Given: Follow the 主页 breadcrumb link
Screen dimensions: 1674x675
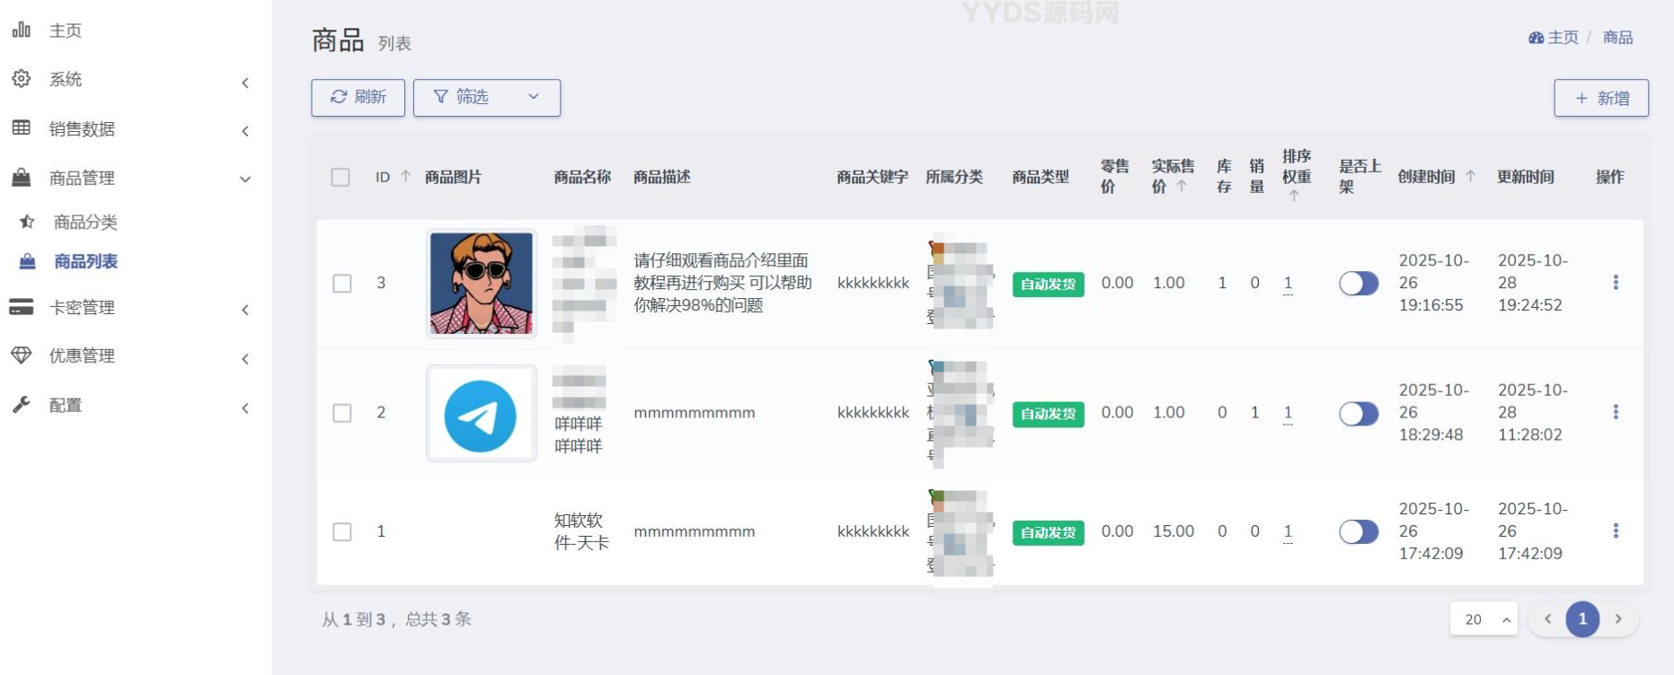Looking at the screenshot, I should tap(1563, 38).
